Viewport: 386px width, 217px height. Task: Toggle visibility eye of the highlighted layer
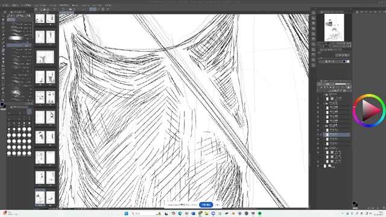[x=318, y=134]
